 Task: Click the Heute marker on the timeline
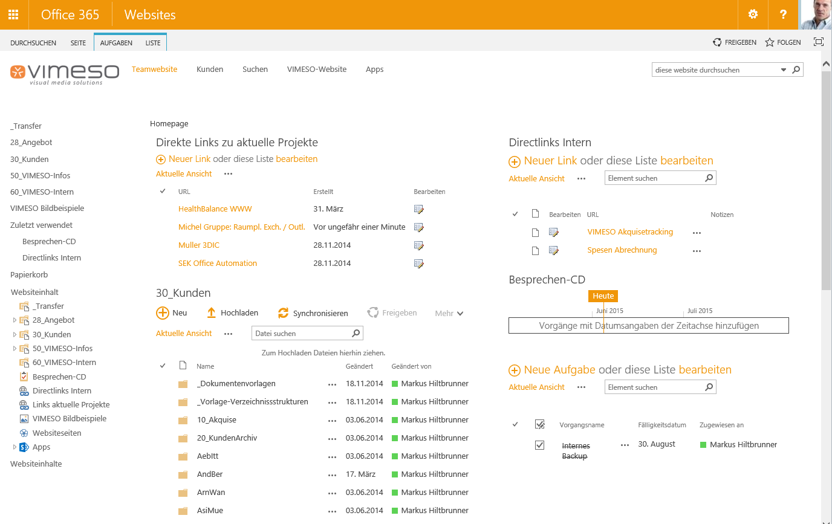click(x=603, y=296)
